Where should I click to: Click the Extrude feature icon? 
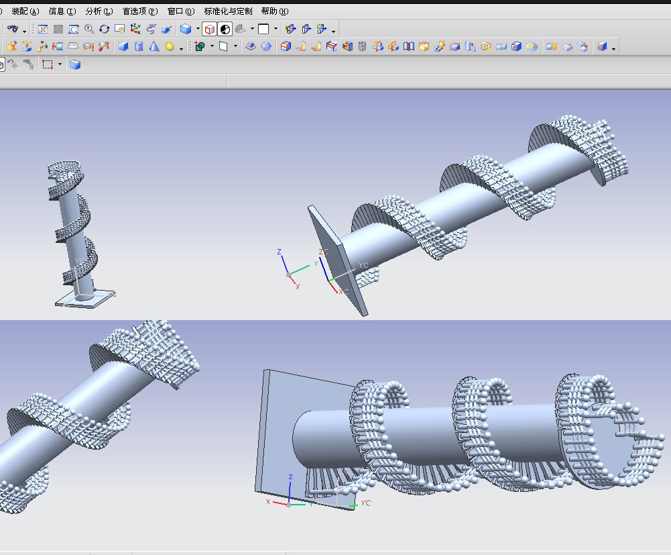11,46
